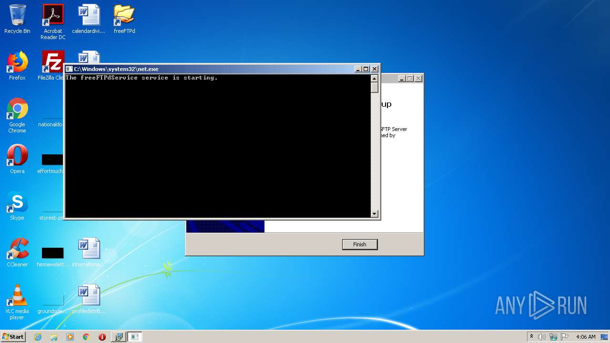Open Acrobat Reader DC desktop shortcut
This screenshot has height=343, width=610.
pyautogui.click(x=53, y=21)
